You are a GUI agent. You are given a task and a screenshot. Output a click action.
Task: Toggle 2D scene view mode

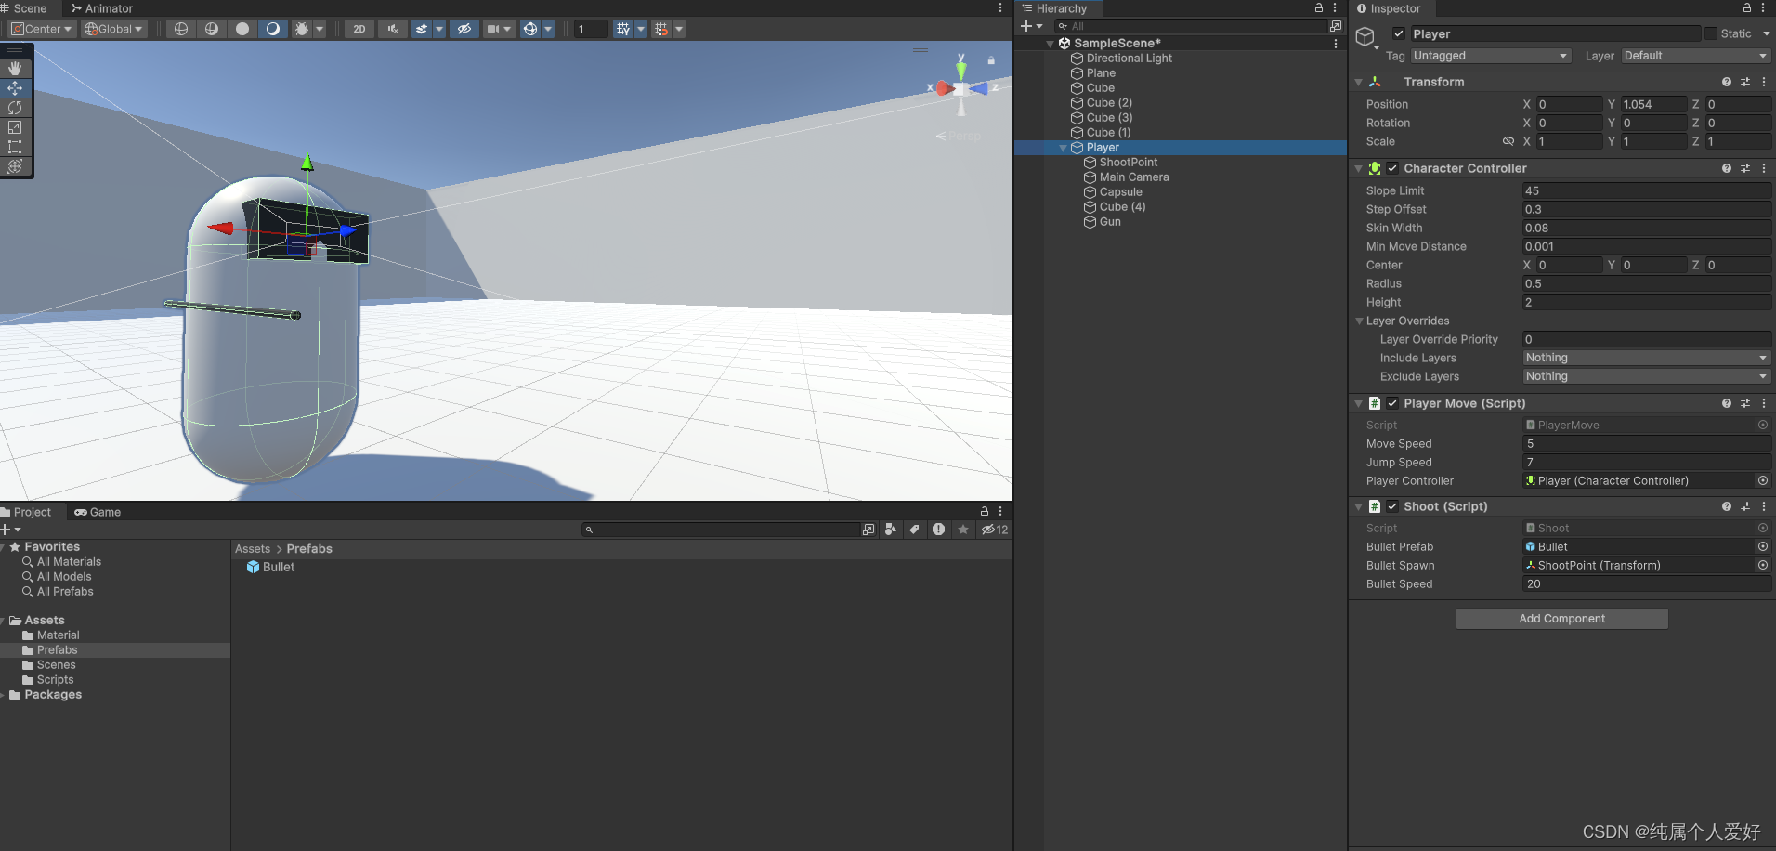359,29
